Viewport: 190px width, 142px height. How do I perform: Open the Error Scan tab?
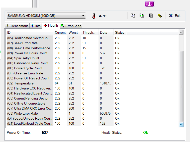coord(71,26)
